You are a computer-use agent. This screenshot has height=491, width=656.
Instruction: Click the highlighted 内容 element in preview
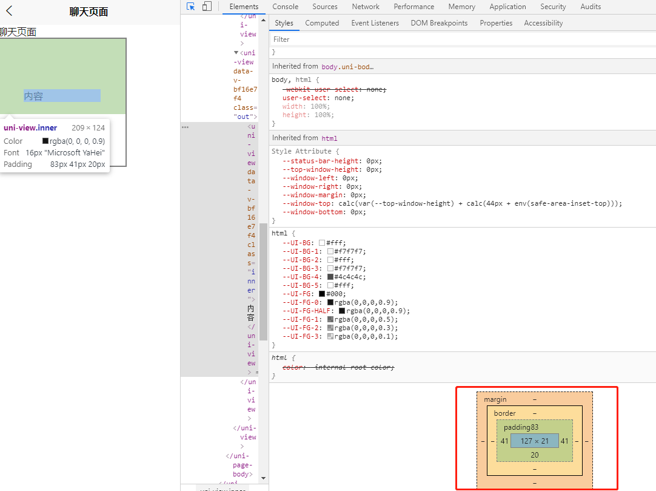[x=62, y=96]
